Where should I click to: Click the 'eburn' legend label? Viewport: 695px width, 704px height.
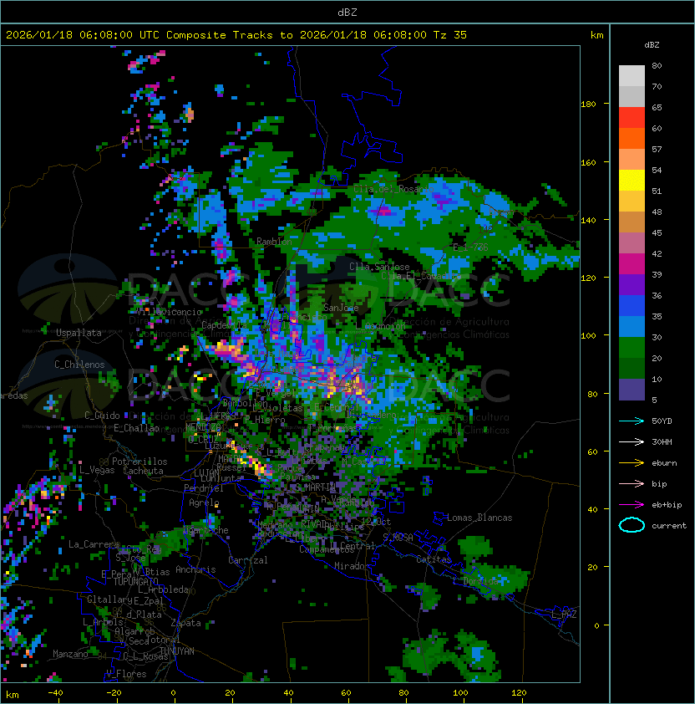[x=664, y=463]
